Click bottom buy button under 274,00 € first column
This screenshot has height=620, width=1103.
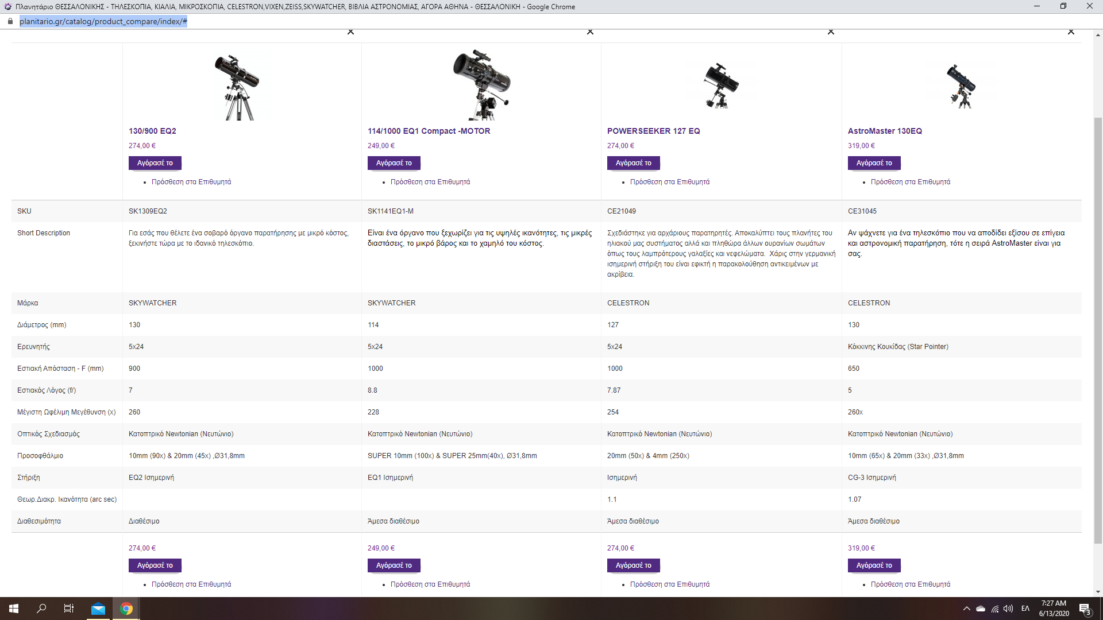pyautogui.click(x=155, y=565)
